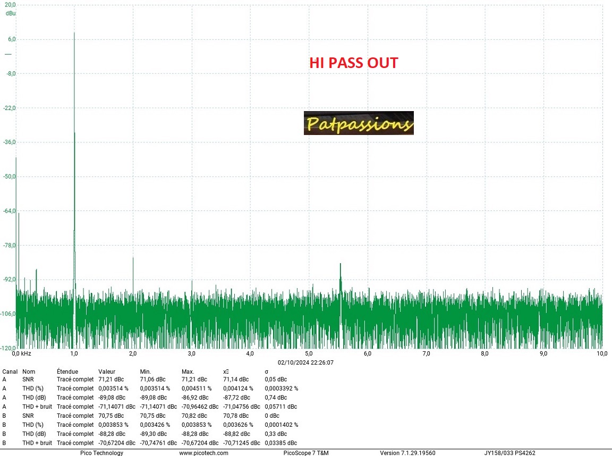Select the Min. column header
Screen dimensions: 612x456
point(146,371)
